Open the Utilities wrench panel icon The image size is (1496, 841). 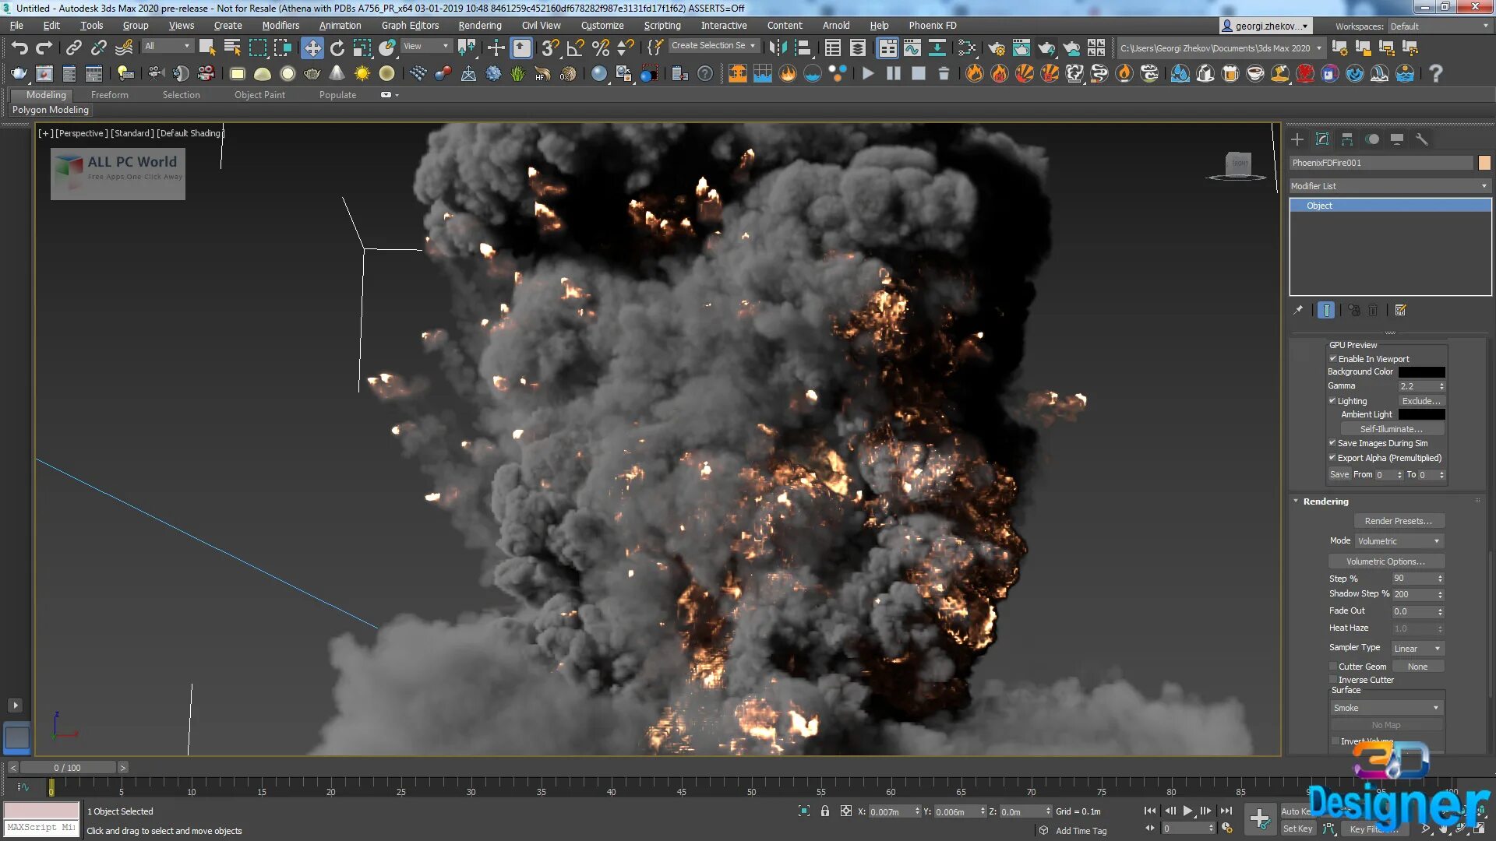tap(1422, 139)
